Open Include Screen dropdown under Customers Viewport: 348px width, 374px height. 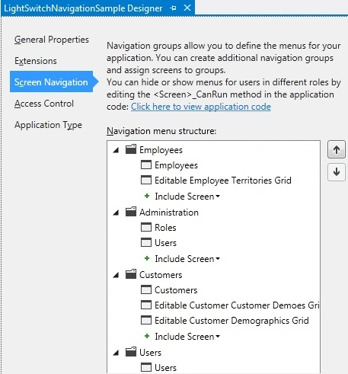(187, 337)
